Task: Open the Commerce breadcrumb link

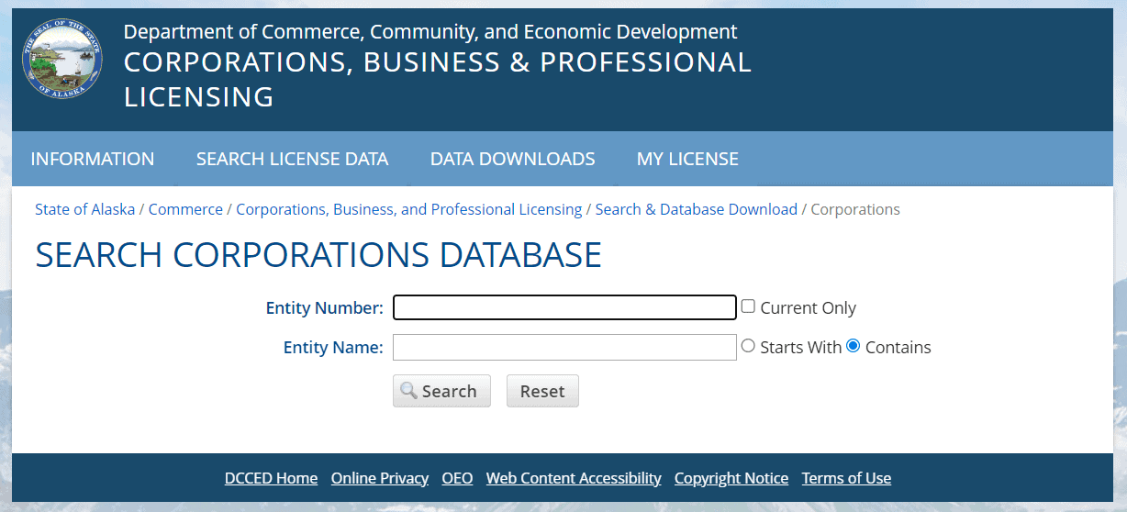Action: (185, 209)
